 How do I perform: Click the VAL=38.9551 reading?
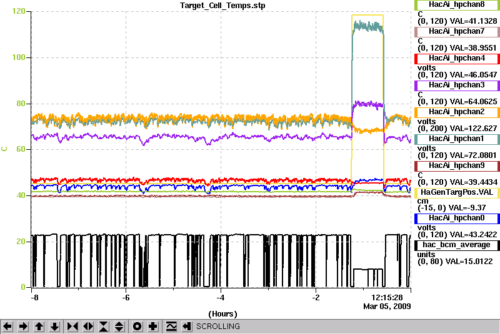[x=473, y=48]
